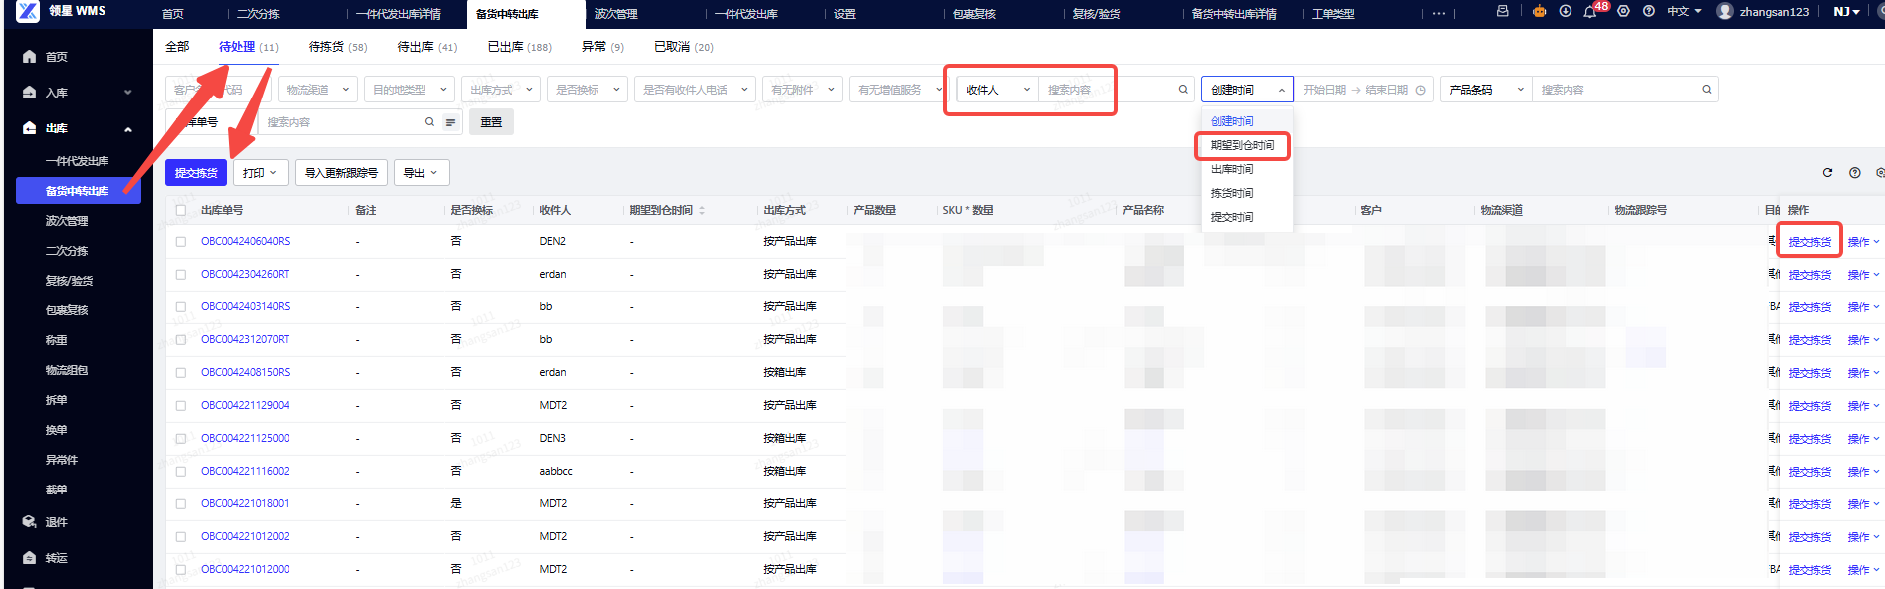The image size is (1885, 589).
Task: Open the notification bell with 48 badge
Action: pos(1590,12)
